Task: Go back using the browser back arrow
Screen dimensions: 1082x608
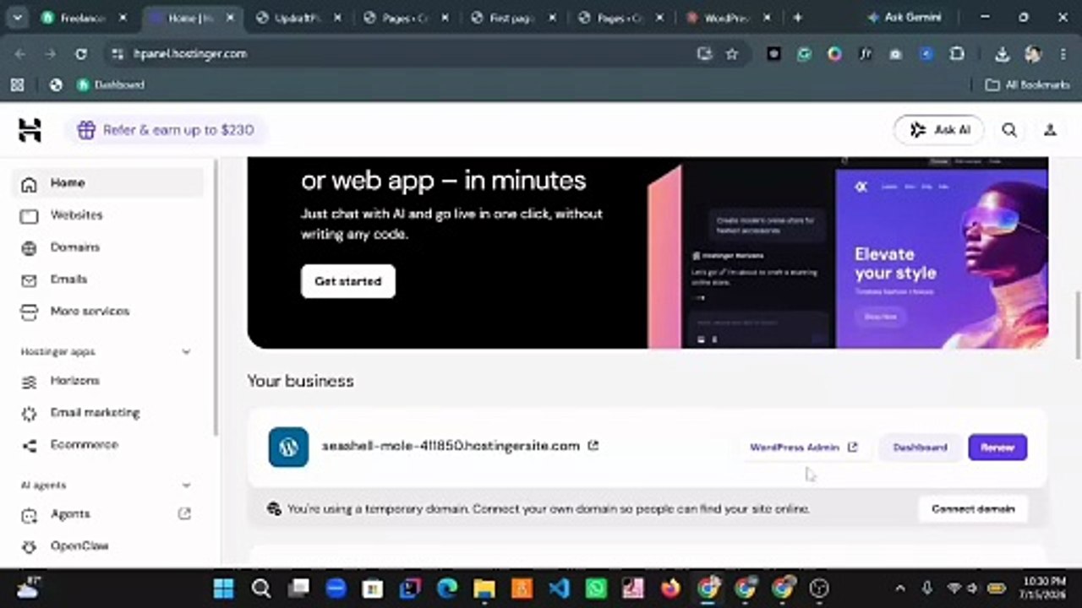Action: [x=20, y=54]
